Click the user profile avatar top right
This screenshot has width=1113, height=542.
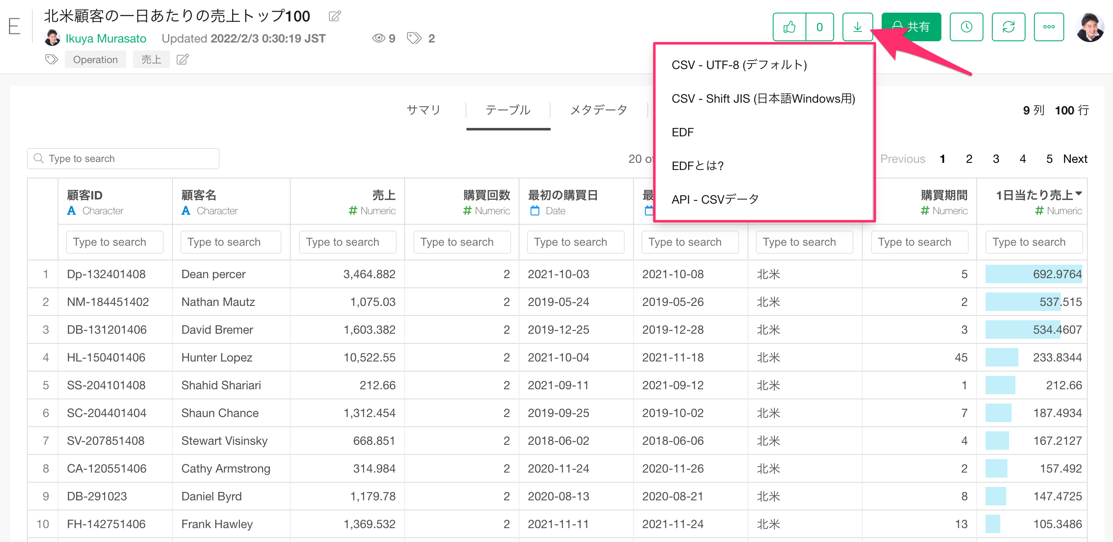pyautogui.click(x=1090, y=27)
